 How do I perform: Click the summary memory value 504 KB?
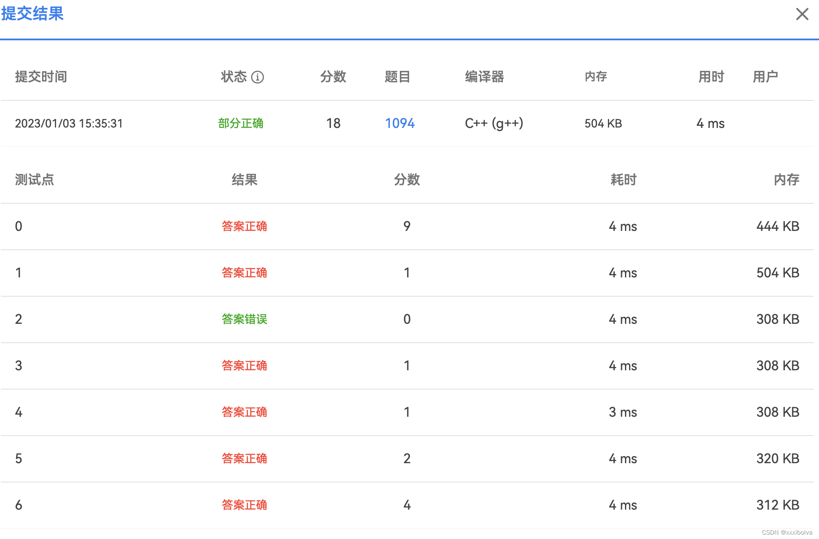pyautogui.click(x=603, y=124)
